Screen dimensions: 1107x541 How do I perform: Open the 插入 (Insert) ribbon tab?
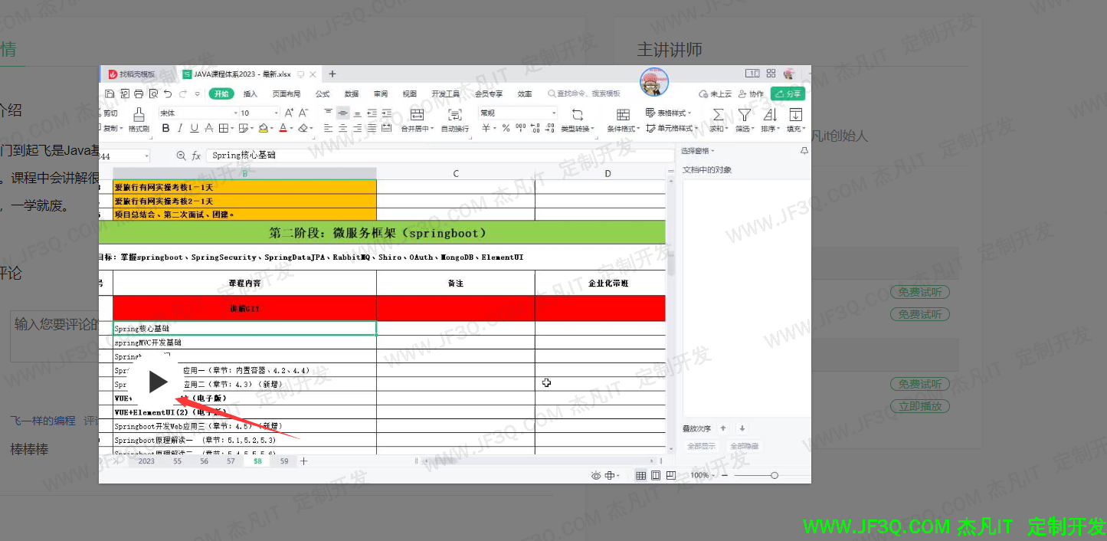pos(251,94)
